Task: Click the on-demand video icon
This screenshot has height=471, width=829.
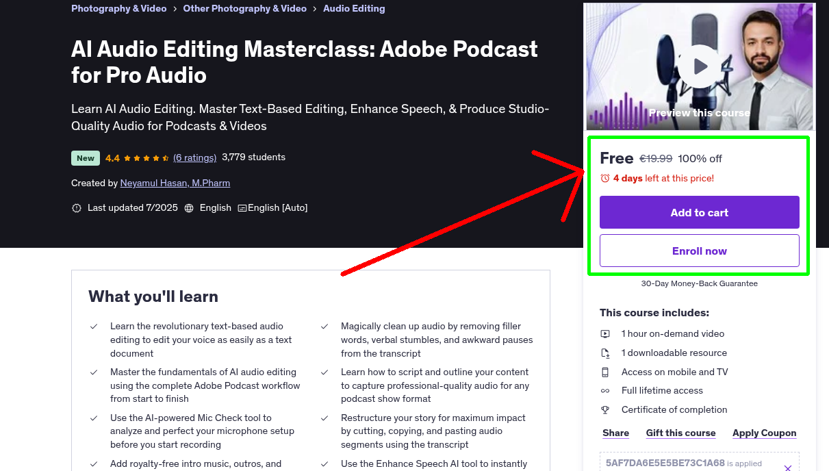Action: pos(605,334)
